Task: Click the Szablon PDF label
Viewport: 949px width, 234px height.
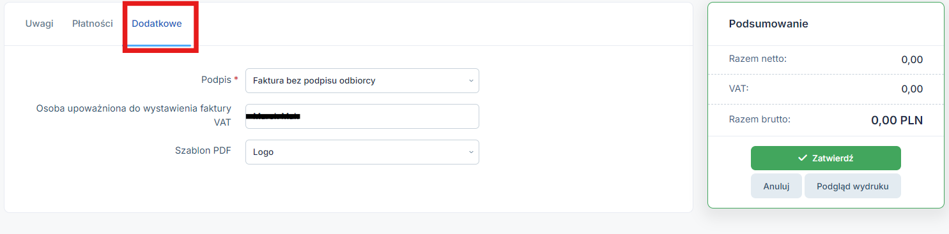Action: tap(203, 151)
